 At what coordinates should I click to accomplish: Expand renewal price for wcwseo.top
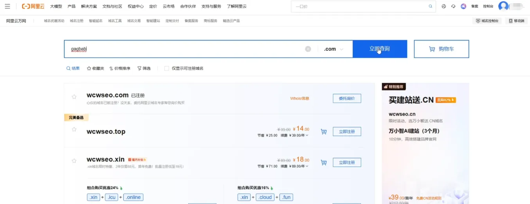tap(307, 135)
